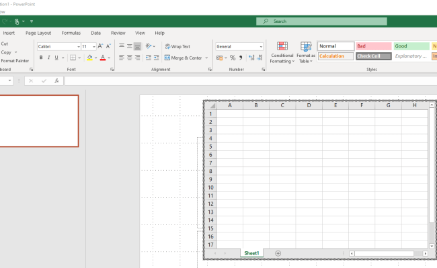Viewport: 437px width, 268px height.
Task: Open the font size 11 dropdown
Action: tap(94, 47)
